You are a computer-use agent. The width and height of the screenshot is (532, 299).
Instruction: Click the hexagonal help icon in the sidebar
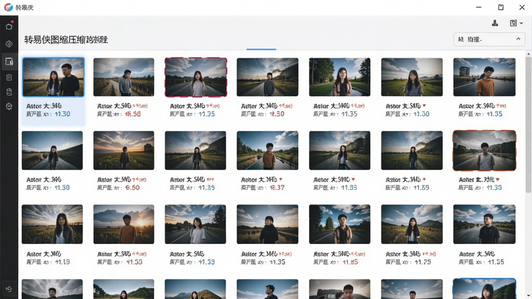9,44
